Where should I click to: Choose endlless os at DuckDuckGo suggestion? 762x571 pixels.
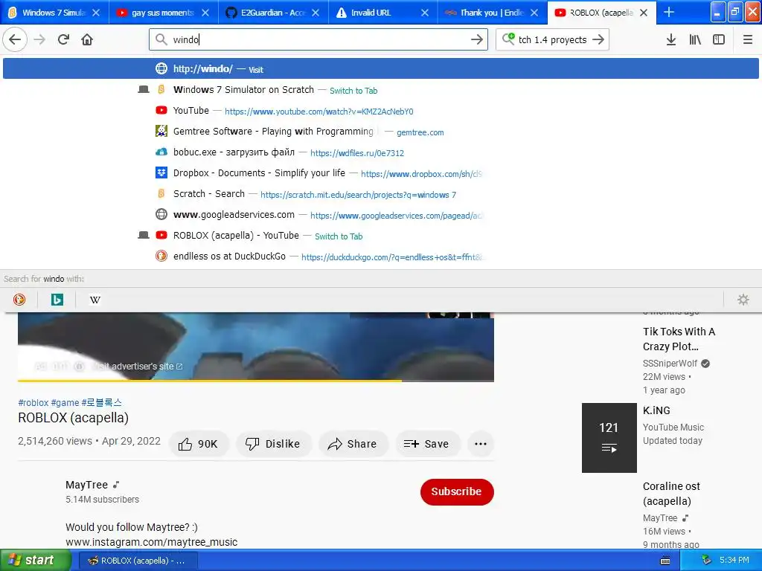(380, 257)
